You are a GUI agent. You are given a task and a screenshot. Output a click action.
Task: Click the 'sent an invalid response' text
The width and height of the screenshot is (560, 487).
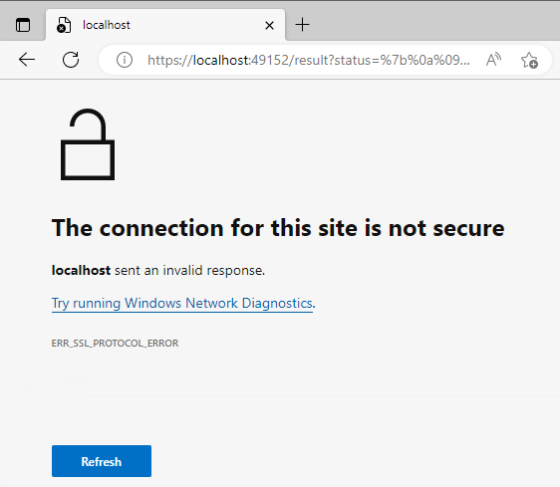pyautogui.click(x=189, y=270)
